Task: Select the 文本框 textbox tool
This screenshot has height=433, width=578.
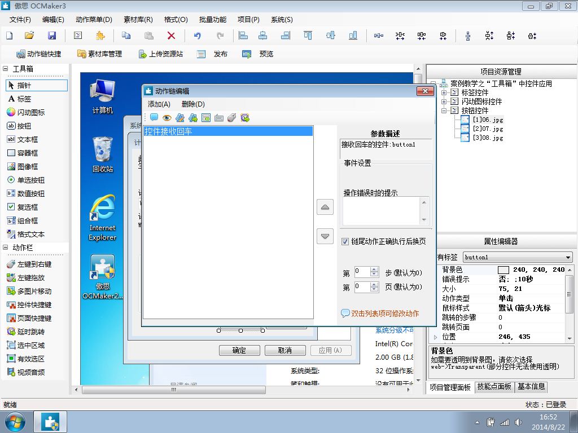Action: tap(23, 140)
